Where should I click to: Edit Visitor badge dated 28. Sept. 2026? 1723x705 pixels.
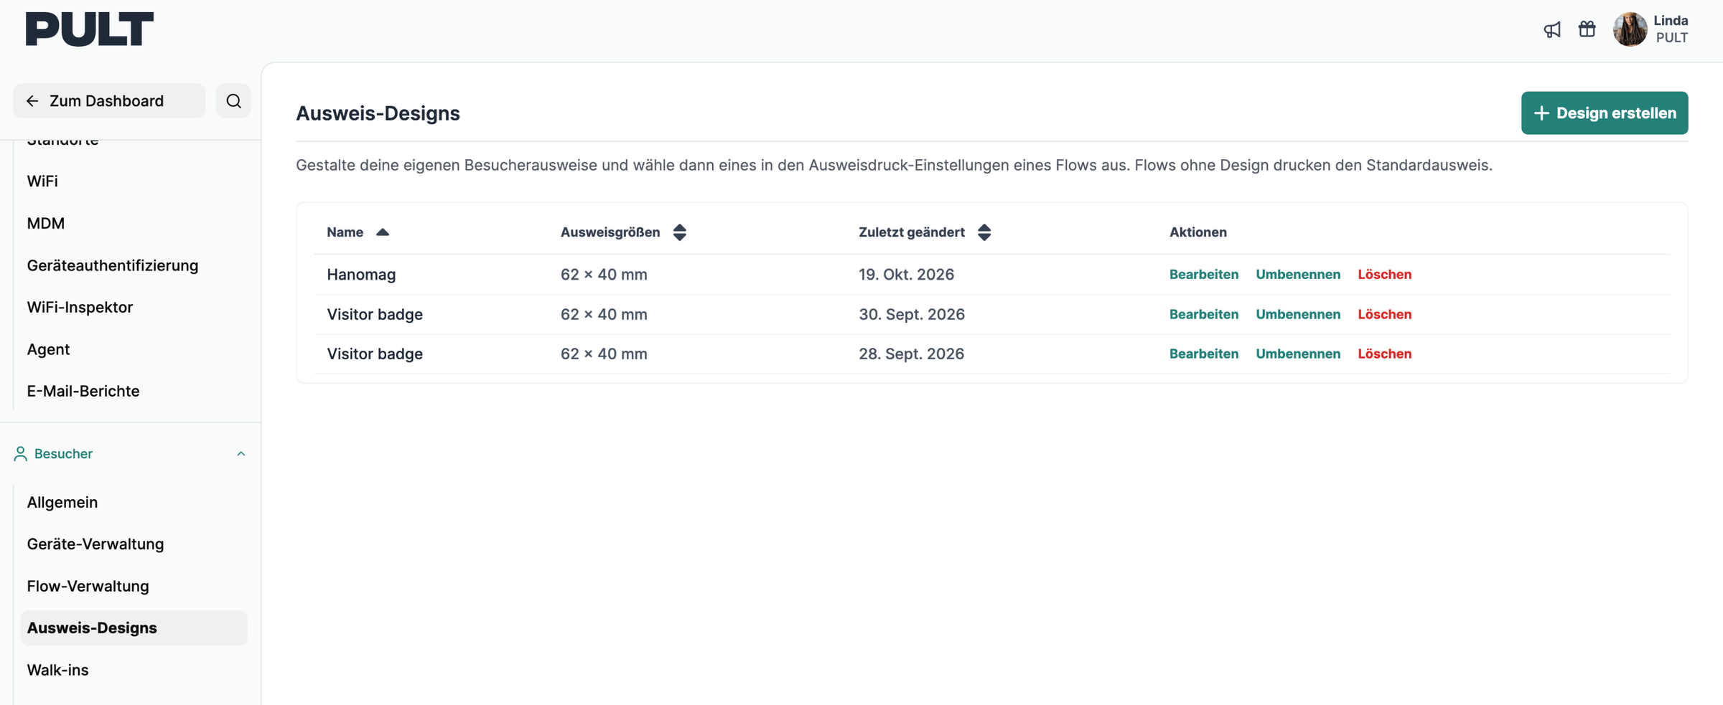tap(1204, 354)
